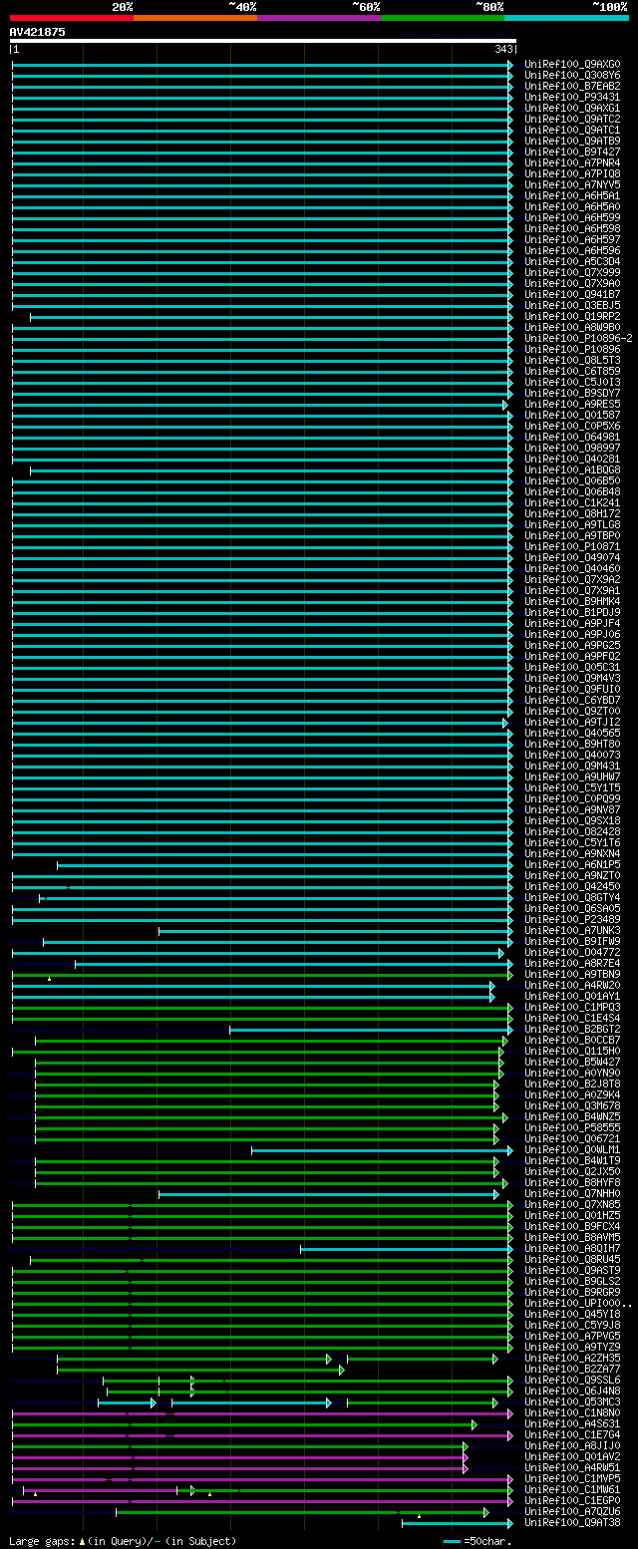This screenshot has width=638, height=1549.
Task: Click the orange ~40% identity legend bar
Action: [194, 18]
